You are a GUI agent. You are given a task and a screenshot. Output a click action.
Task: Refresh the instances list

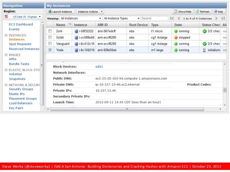[203, 11]
